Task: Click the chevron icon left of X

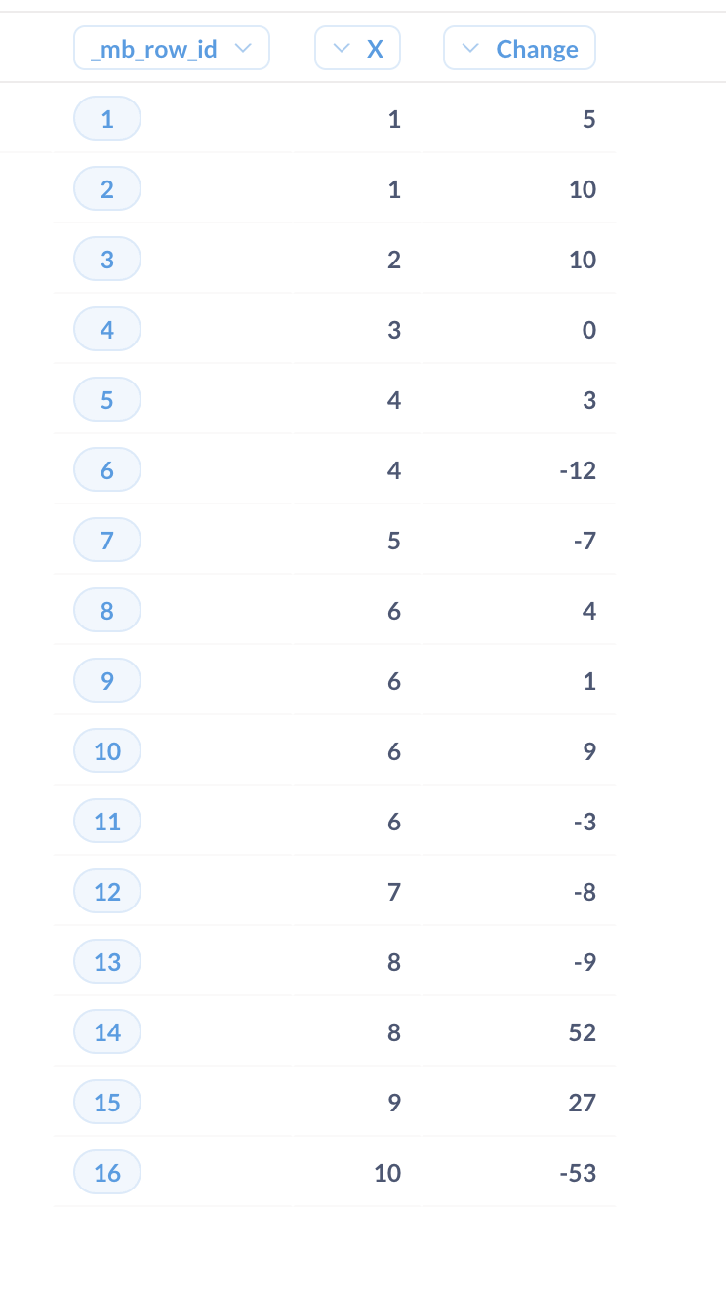Action: (x=341, y=49)
